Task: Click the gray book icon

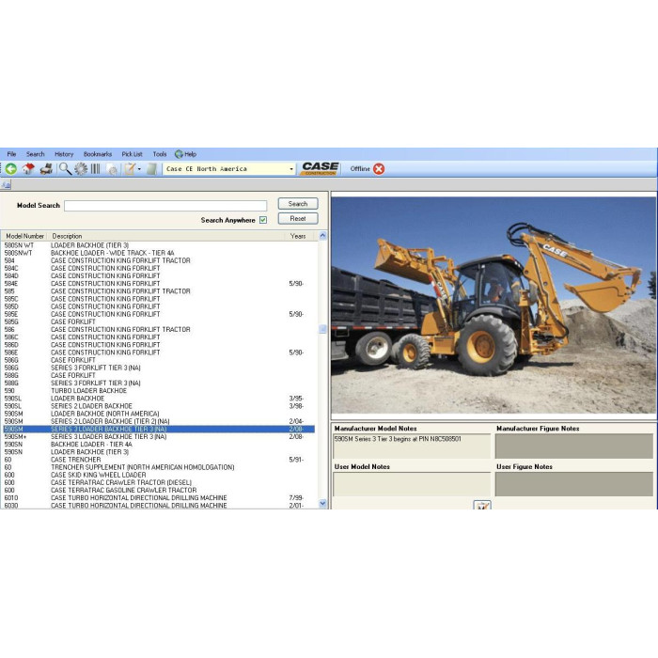Action: tap(152, 168)
